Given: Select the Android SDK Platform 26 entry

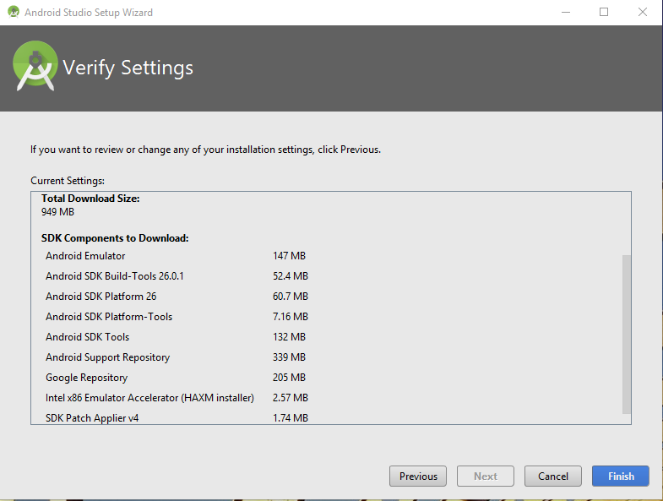Looking at the screenshot, I should point(101,297).
